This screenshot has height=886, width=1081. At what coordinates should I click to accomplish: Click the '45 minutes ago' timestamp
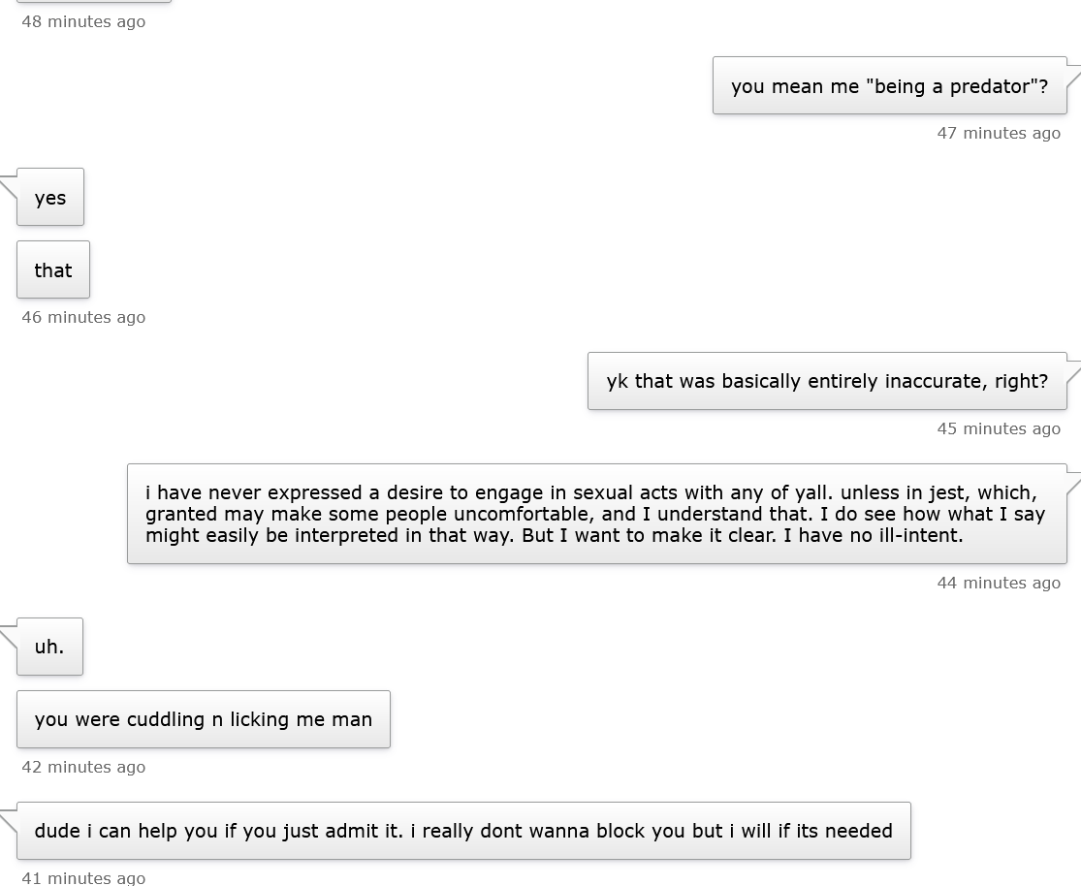click(x=999, y=428)
